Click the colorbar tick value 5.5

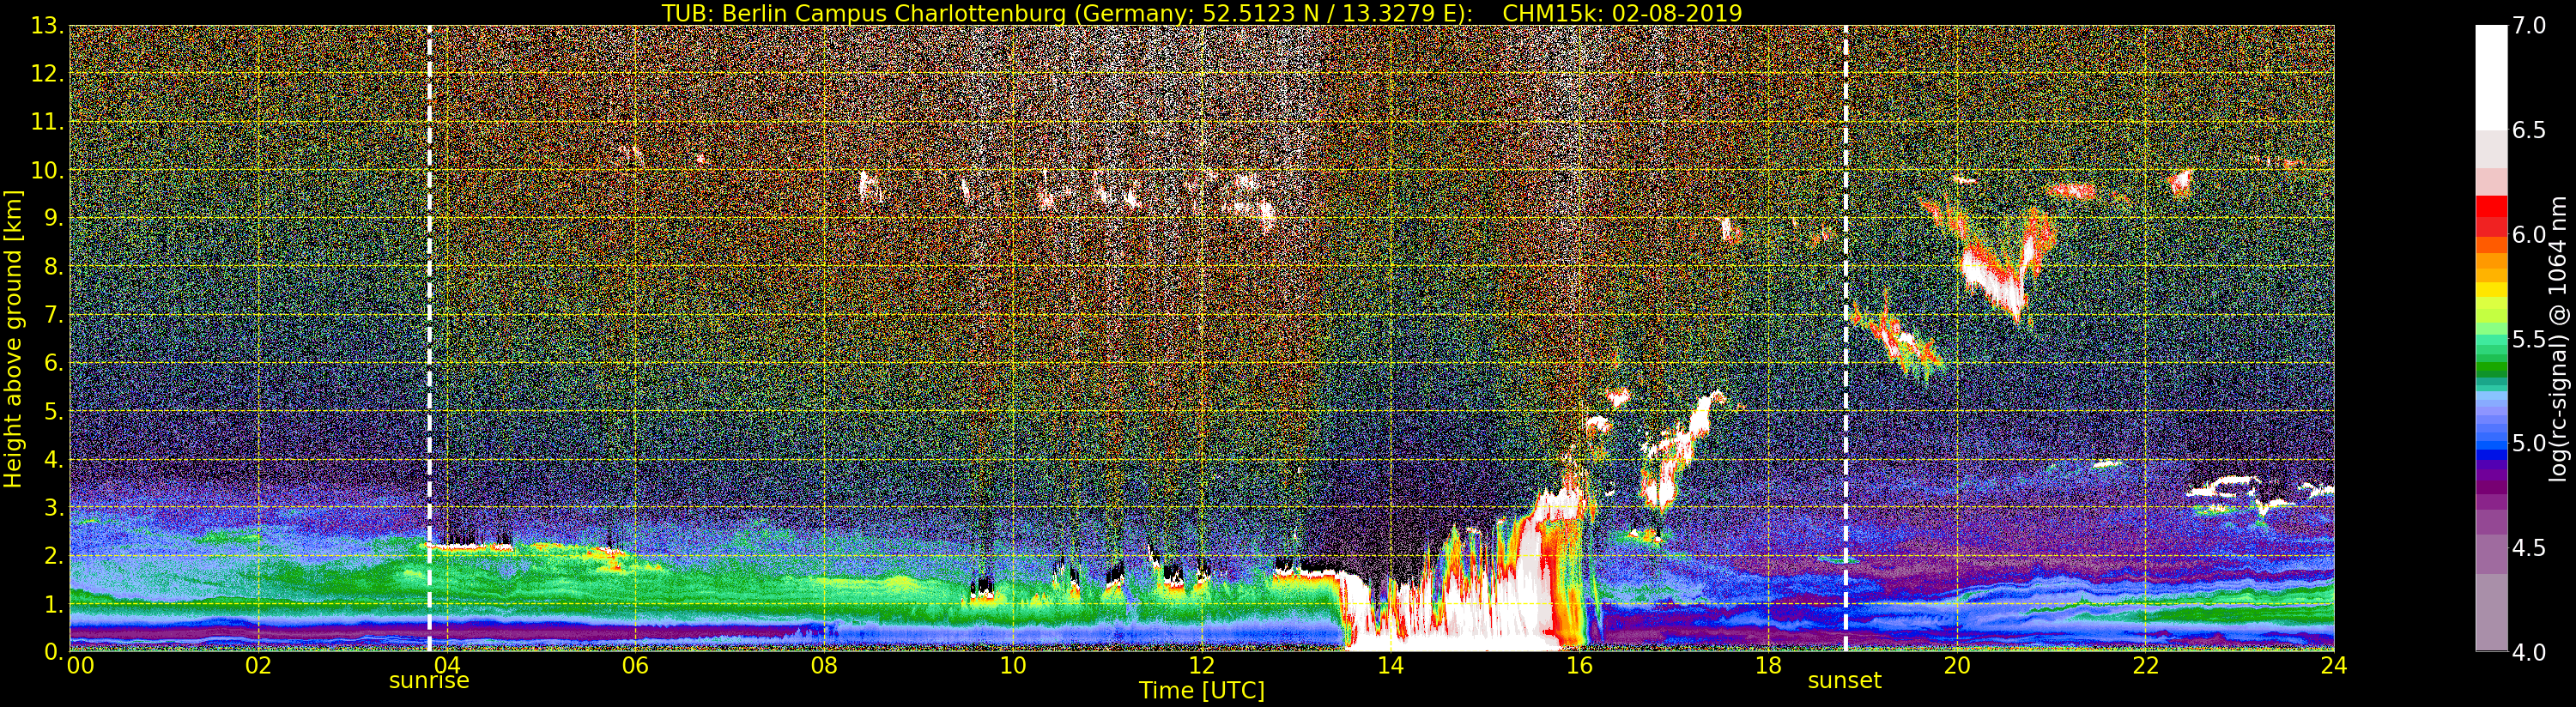tap(2529, 339)
